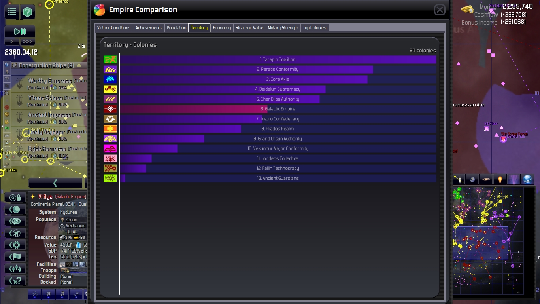
Task: Click the Pliados Realm colonies bar
Action: [180, 129]
